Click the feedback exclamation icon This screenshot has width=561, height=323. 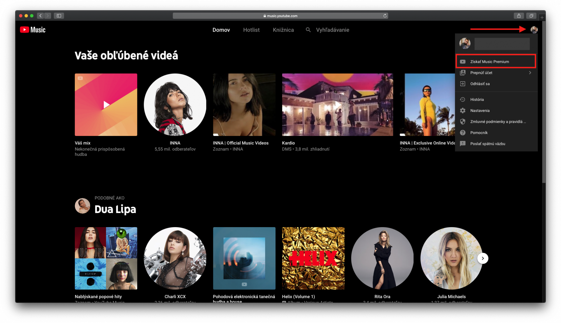pos(463,144)
